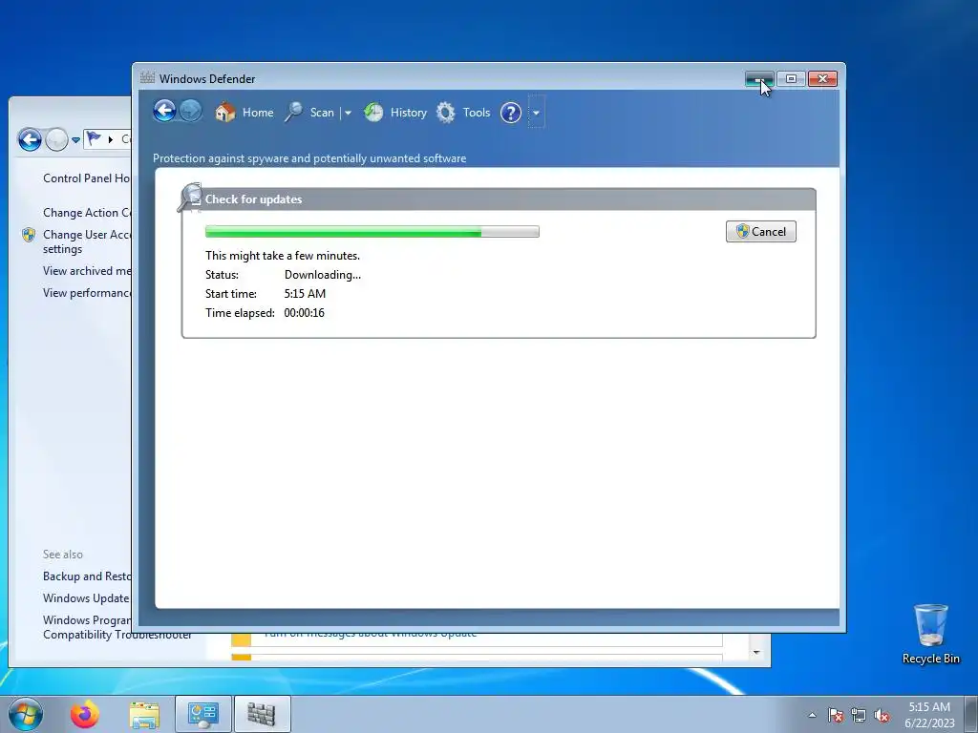The height and width of the screenshot is (733, 978).
Task: Minimize the Windows Defender window
Action: 759,79
